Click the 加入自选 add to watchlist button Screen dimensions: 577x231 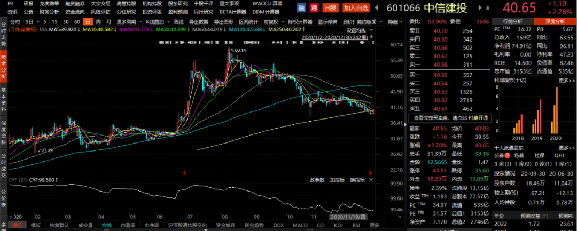coord(354,7)
